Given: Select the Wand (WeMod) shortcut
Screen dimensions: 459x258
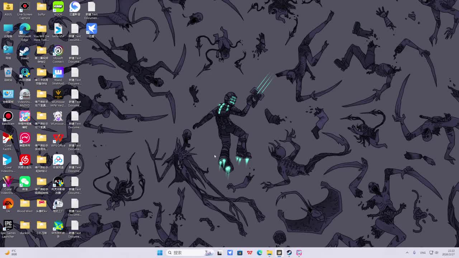Looking at the screenshot, I should [x=58, y=76].
